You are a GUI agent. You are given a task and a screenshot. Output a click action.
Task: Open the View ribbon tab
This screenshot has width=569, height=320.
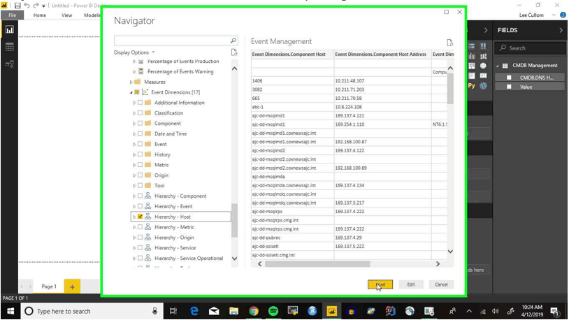pyautogui.click(x=67, y=15)
